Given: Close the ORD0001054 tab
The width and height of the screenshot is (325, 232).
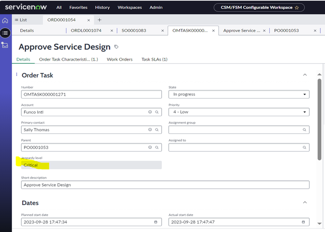Looking at the screenshot, I should pos(89,20).
